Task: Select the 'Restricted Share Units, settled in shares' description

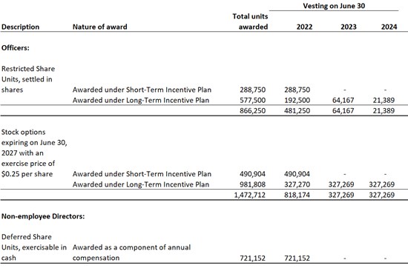Action: coord(28,79)
